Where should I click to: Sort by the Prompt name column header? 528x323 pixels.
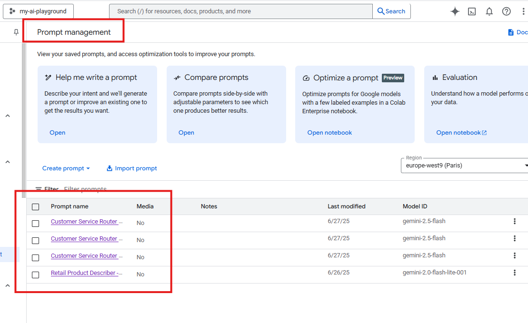(70, 206)
